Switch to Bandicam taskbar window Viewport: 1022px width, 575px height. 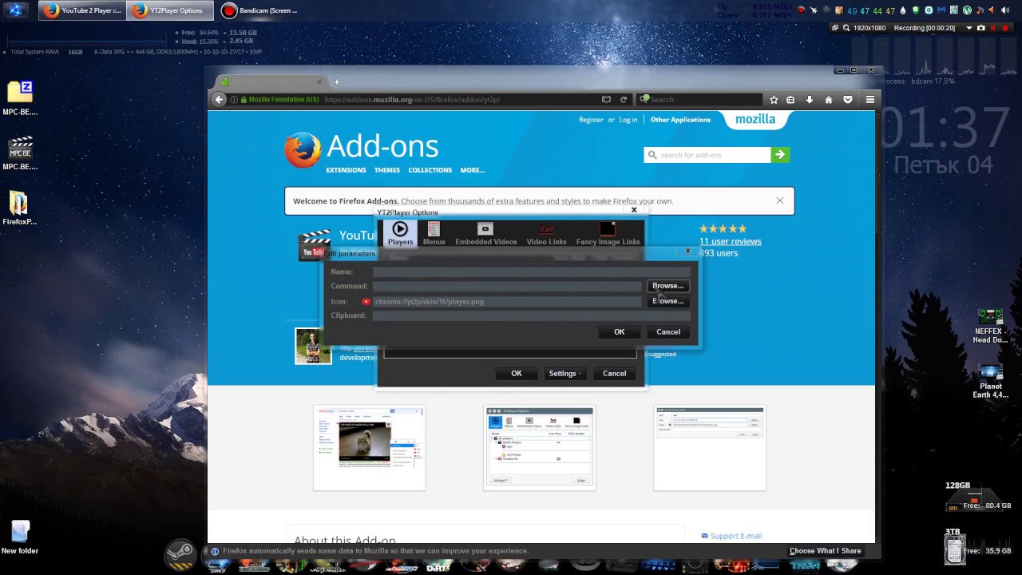259,10
